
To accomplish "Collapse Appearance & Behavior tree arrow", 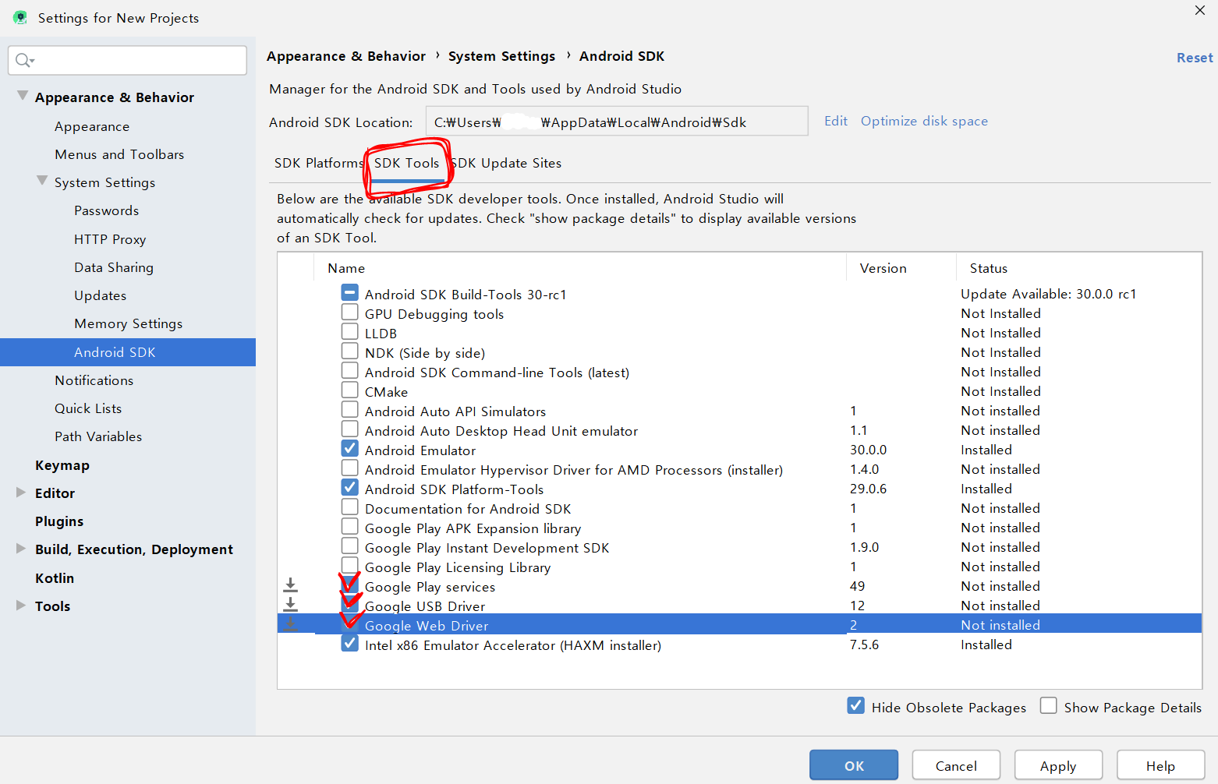I will [x=23, y=96].
